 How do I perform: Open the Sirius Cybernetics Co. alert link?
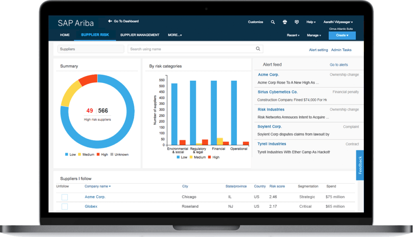(x=277, y=92)
